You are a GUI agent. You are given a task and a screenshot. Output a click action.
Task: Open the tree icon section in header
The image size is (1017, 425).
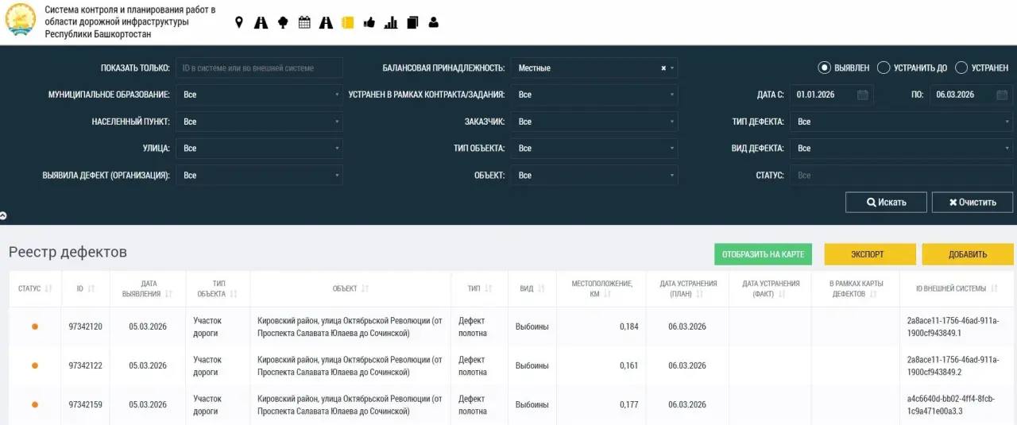point(282,23)
